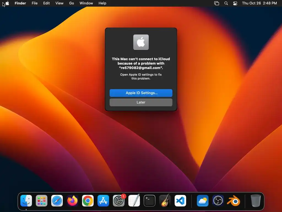
Task: Launch Firefox from the Dock
Action: 72,201
